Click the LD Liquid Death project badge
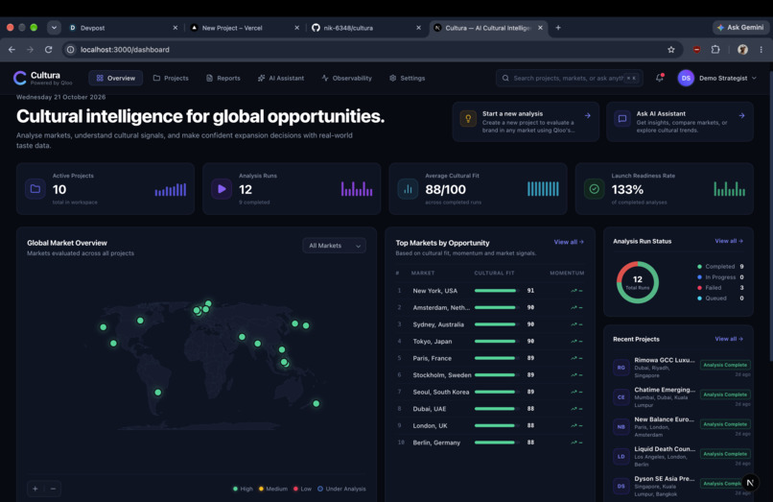The width and height of the screenshot is (773, 502). pyautogui.click(x=621, y=456)
